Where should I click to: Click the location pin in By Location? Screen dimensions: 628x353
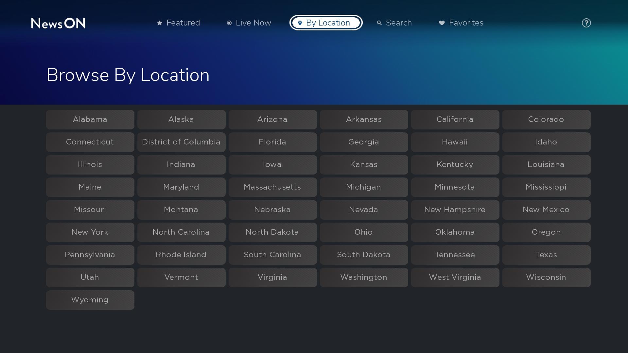(300, 23)
